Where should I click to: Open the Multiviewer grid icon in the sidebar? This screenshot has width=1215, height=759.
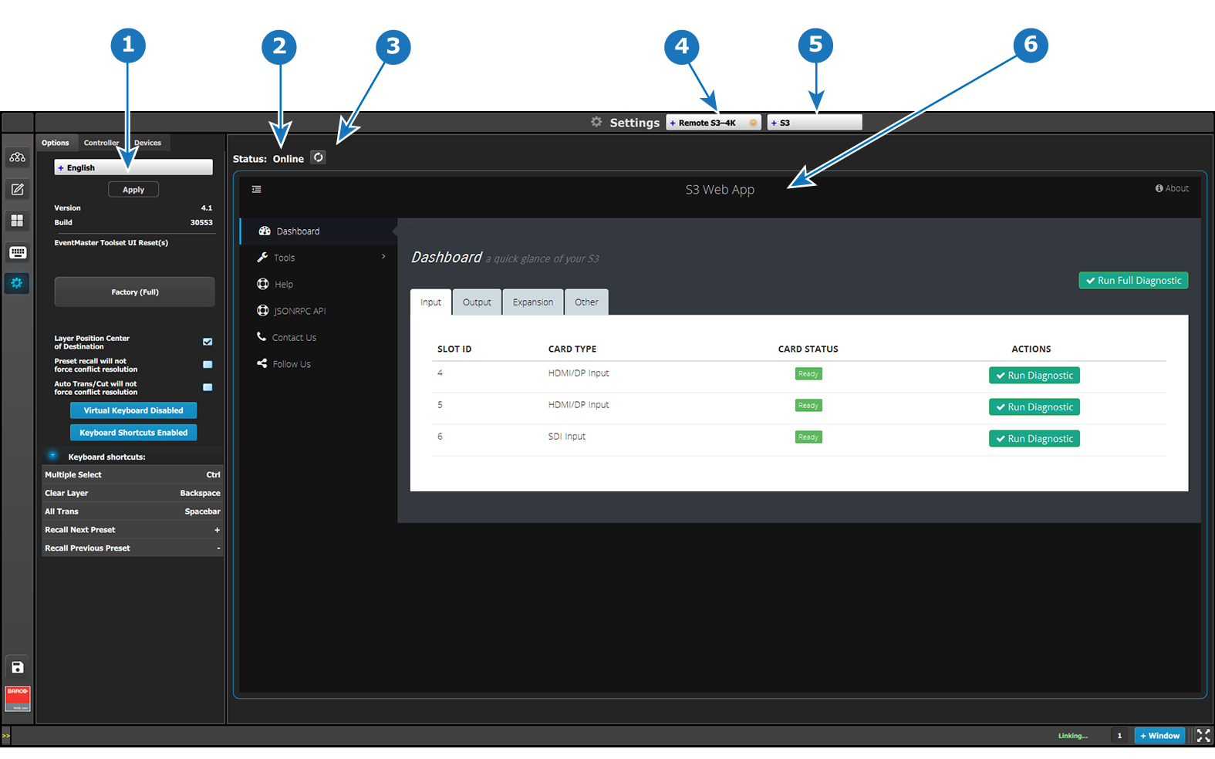pyautogui.click(x=18, y=221)
